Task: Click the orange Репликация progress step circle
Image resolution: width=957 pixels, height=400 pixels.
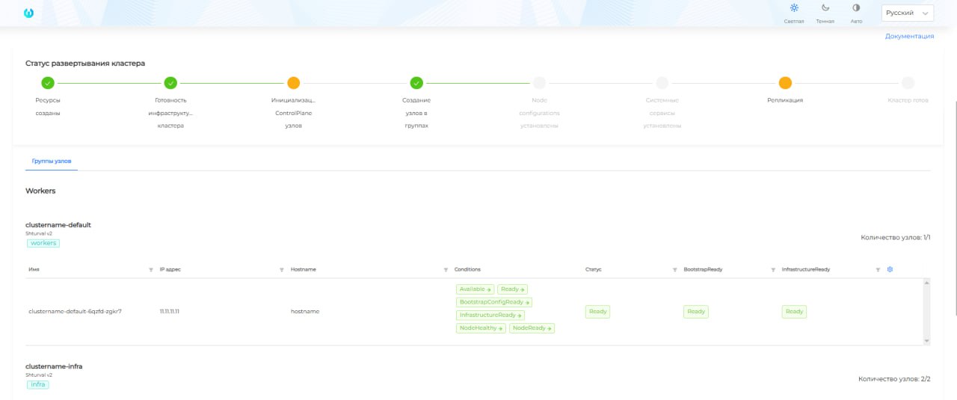Action: tap(785, 83)
